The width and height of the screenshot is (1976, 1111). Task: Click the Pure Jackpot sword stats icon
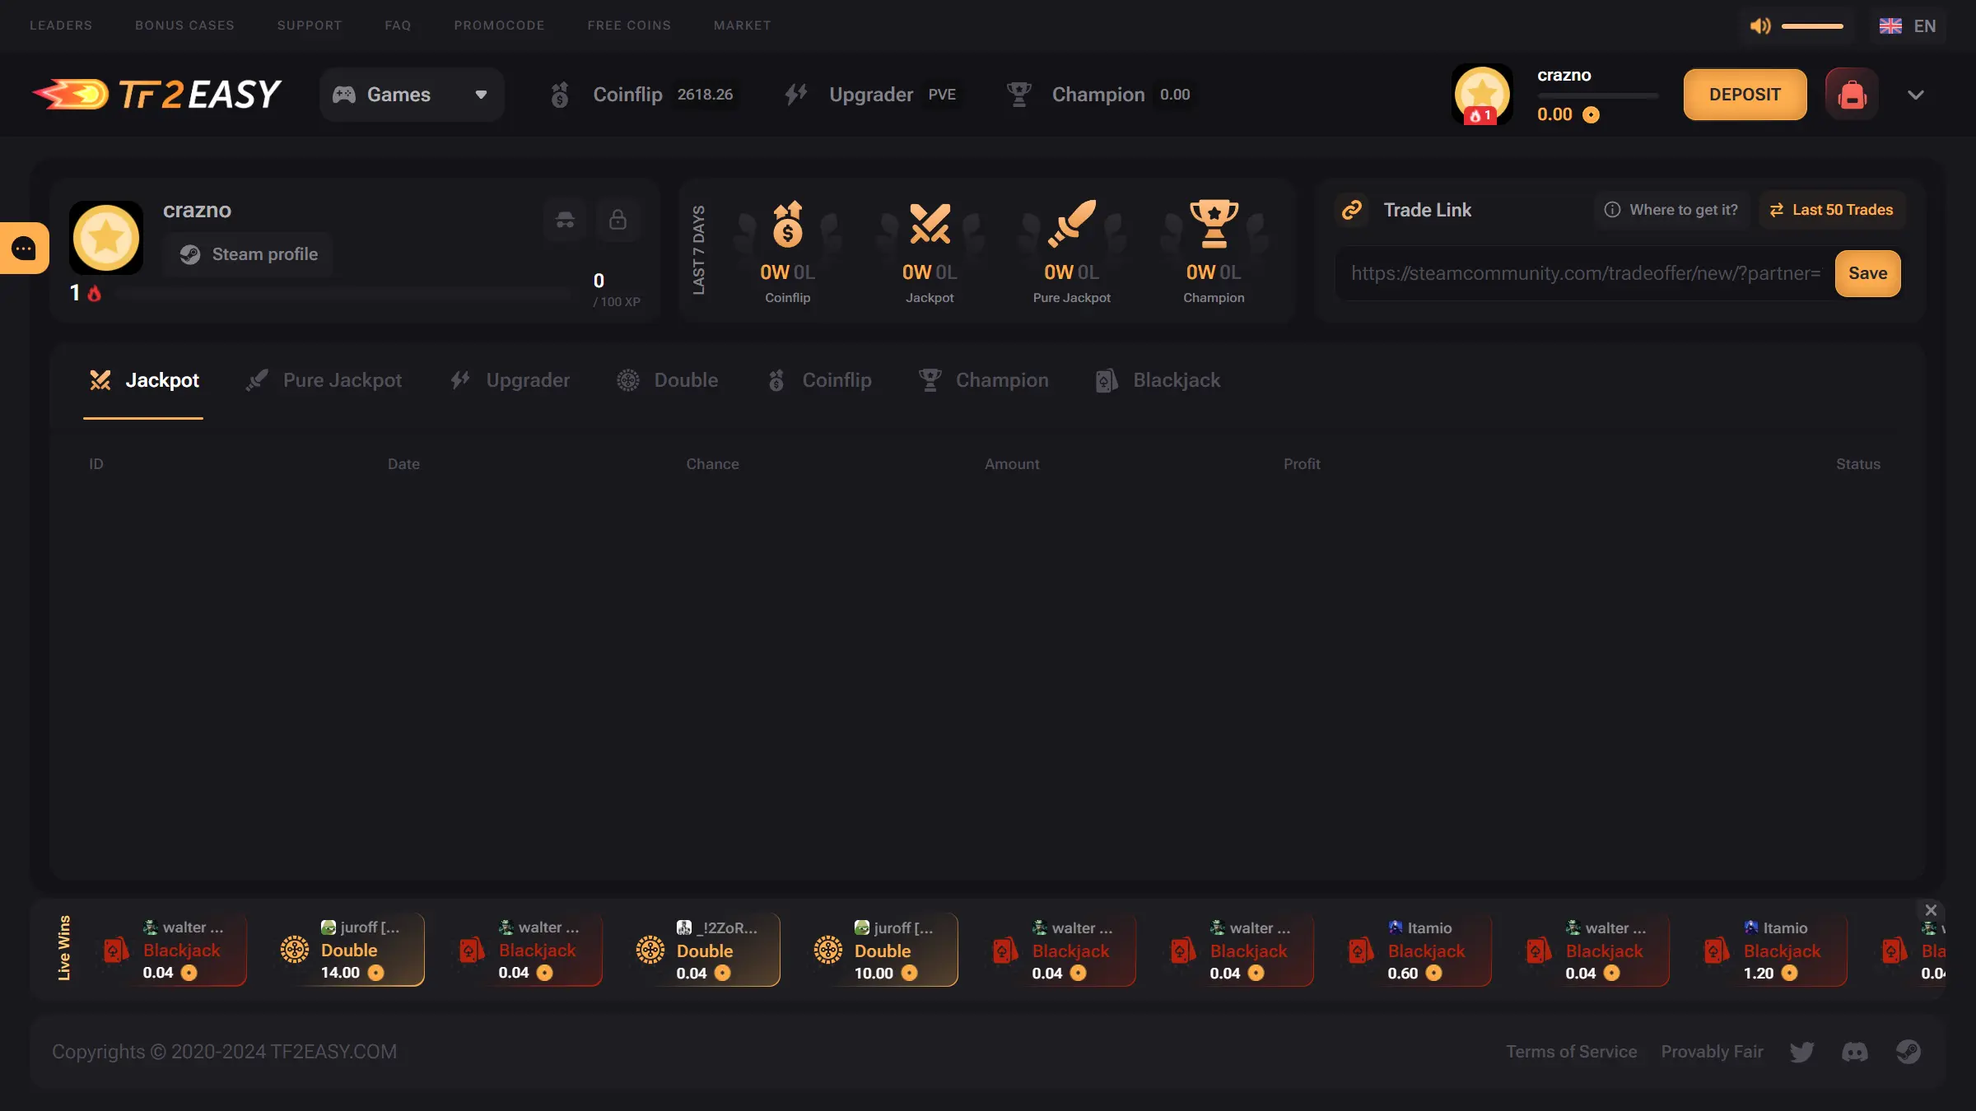click(x=1071, y=224)
